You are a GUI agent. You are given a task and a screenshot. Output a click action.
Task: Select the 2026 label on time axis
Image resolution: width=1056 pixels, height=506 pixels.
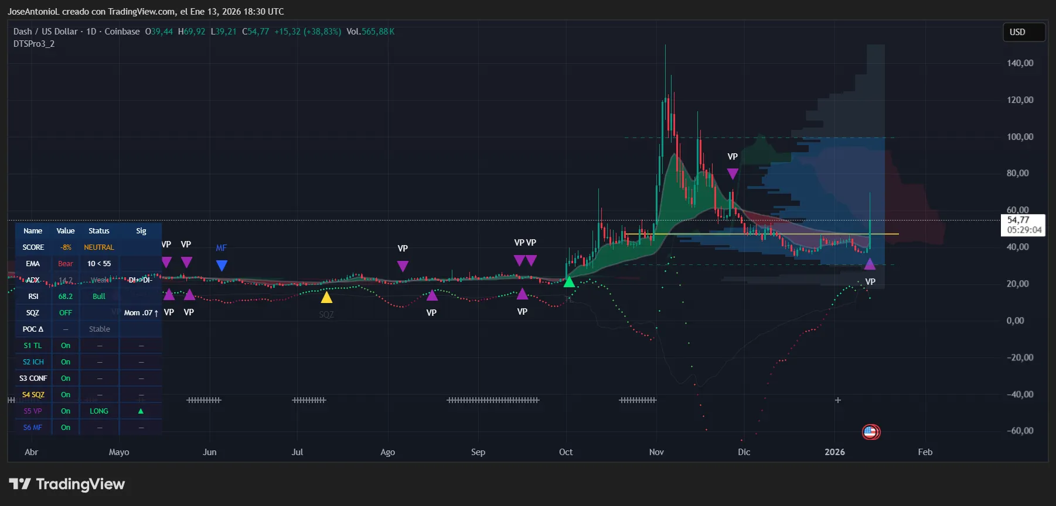coord(834,452)
